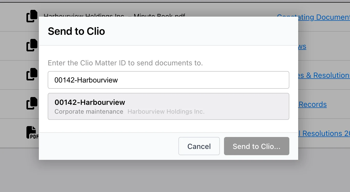Screen dimensions: 350x192
Task: Click the 'Enter the Clio Matter ID' instruction text
Action: pos(125,63)
